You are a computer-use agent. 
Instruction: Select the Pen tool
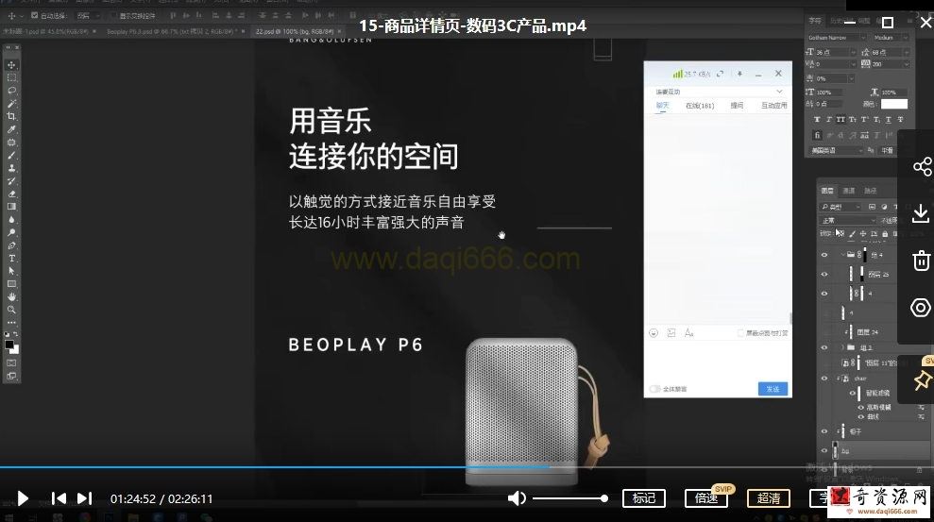coord(11,245)
